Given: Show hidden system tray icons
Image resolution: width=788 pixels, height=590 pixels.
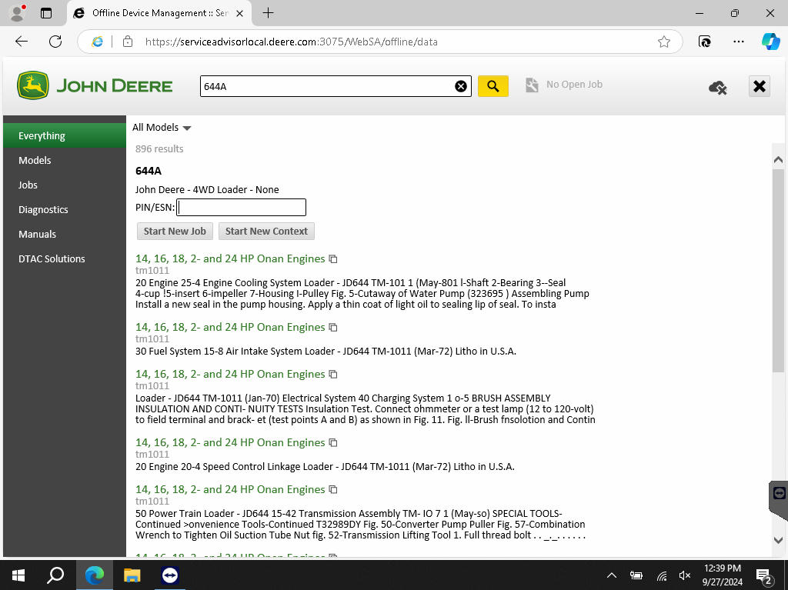Looking at the screenshot, I should 612,575.
